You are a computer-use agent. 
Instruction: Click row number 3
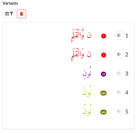tap(127, 74)
